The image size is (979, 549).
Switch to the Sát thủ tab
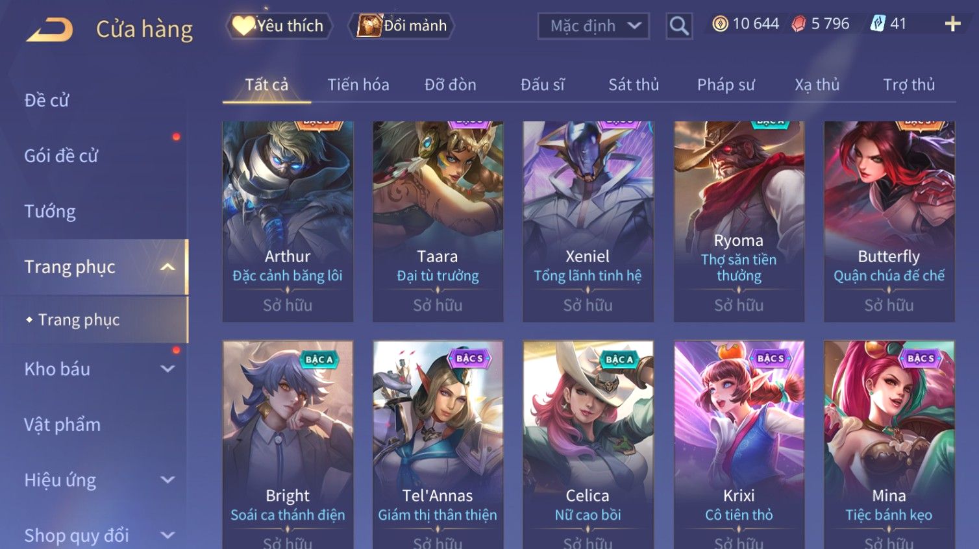coord(634,85)
